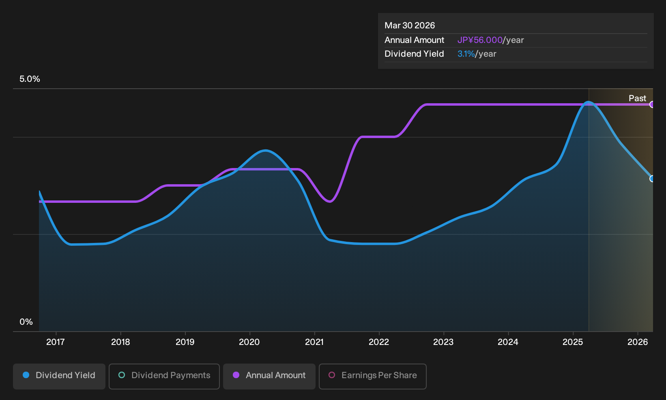Click the purple endpoint marker of Annual Amount
Viewport: 666px width, 400px height.
click(652, 104)
